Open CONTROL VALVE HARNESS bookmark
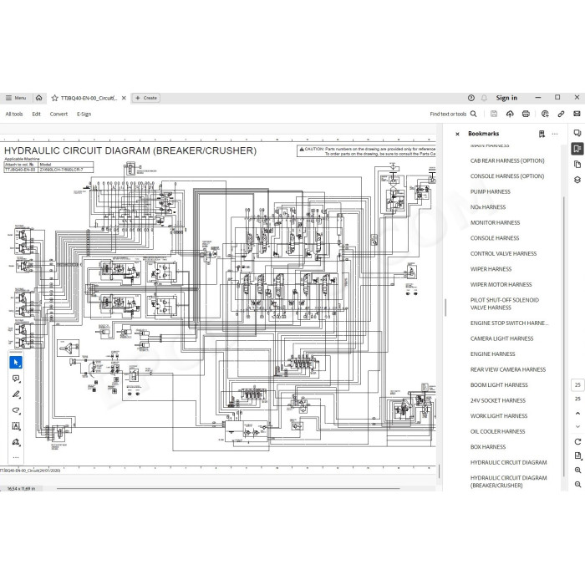The height and width of the screenshot is (585, 585). (x=503, y=254)
